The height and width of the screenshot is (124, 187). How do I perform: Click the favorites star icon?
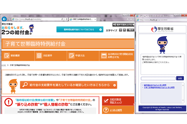point(131,19)
